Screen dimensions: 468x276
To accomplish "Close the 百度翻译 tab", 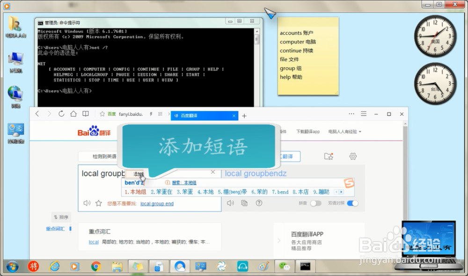I will point(234,116).
